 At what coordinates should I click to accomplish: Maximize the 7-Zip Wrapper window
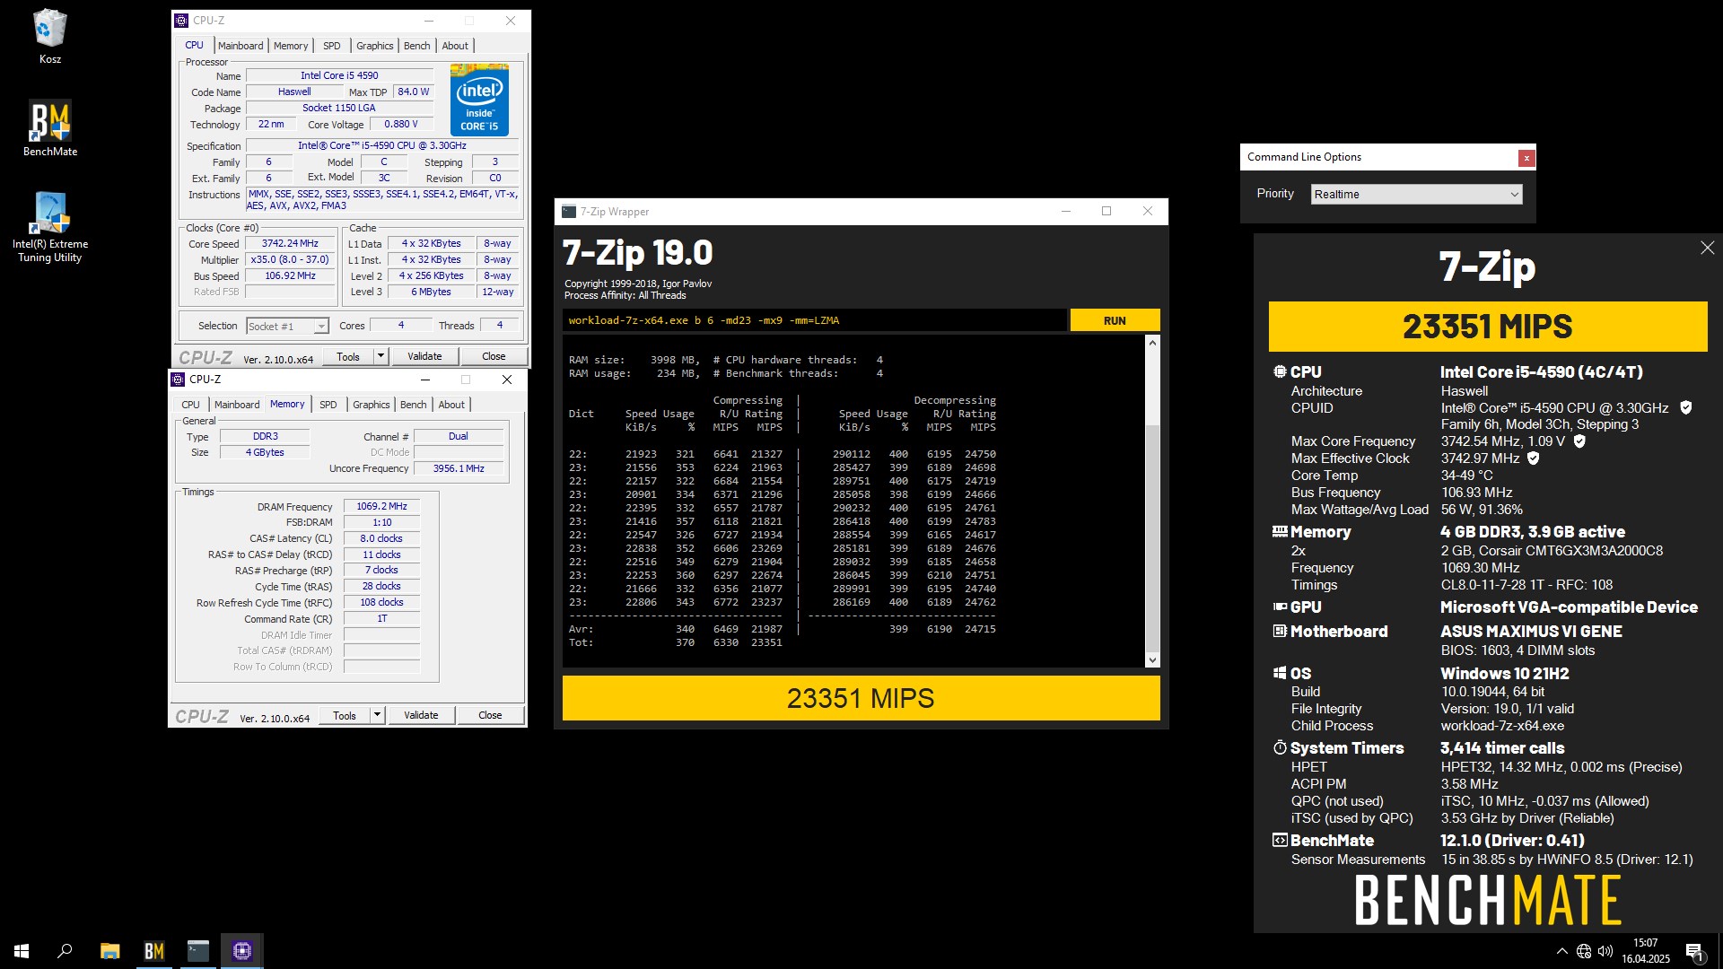[1106, 212]
